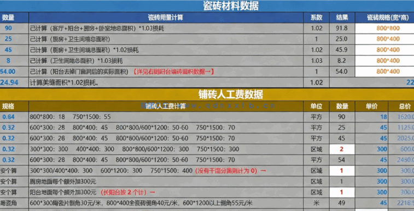Select the total price cell 600
The height and width of the screenshot is (211, 414).
click(x=401, y=149)
